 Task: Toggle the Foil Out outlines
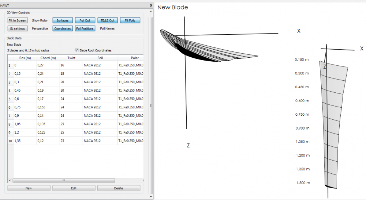pos(85,20)
